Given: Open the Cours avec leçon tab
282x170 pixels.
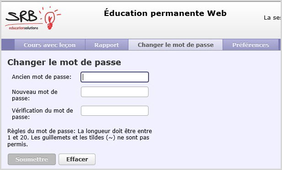Looking at the screenshot, I should point(50,45).
